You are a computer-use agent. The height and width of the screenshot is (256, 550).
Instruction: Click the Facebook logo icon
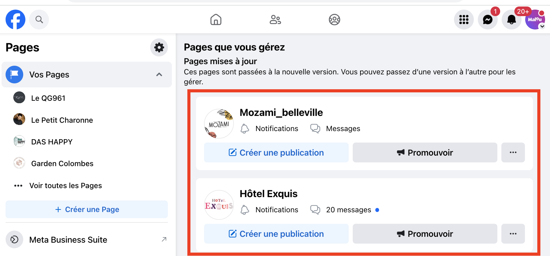(15, 20)
